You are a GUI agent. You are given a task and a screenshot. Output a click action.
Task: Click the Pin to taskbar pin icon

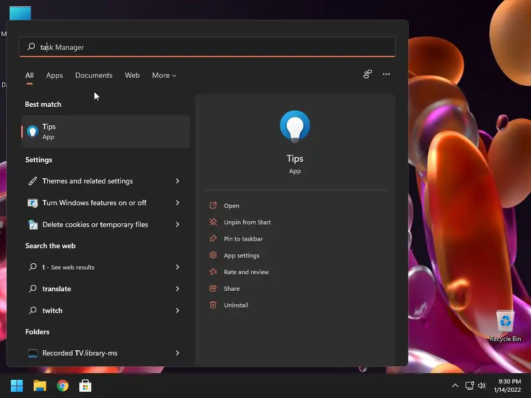(213, 238)
